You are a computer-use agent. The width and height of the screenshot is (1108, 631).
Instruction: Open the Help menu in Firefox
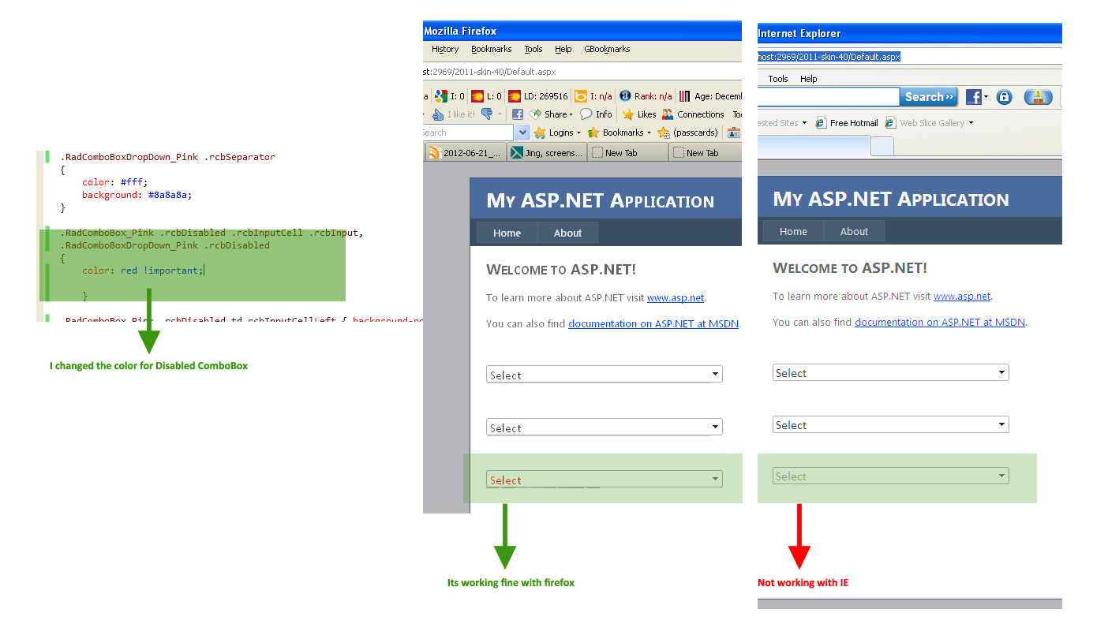pos(563,49)
